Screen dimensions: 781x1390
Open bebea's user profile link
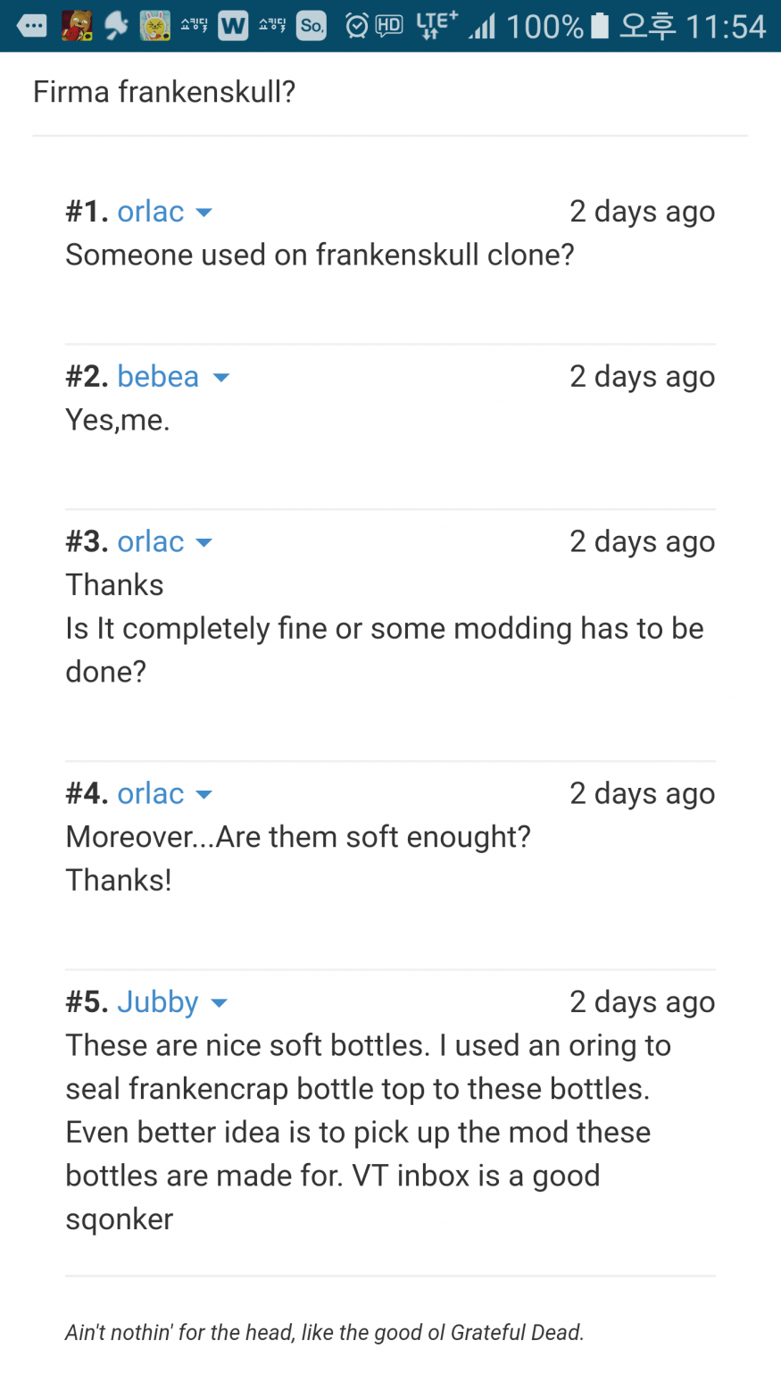pos(158,377)
